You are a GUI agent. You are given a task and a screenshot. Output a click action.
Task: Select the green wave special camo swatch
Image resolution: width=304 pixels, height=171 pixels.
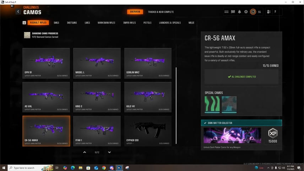(212, 104)
